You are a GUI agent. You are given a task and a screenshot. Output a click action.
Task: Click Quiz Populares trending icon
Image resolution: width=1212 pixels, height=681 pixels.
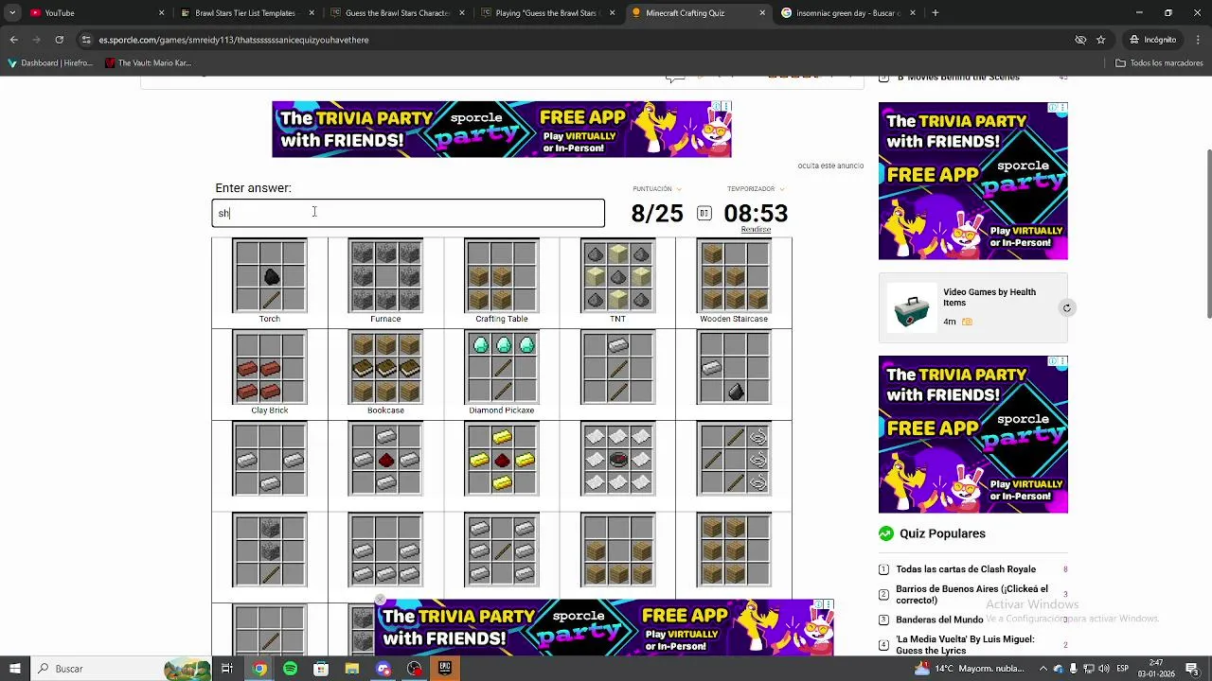pyautogui.click(x=886, y=533)
